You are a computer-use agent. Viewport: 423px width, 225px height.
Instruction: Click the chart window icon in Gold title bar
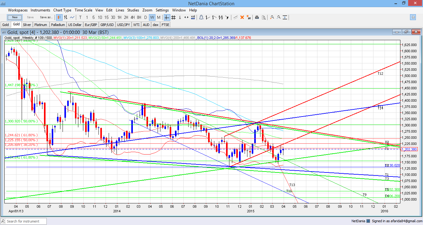click(x=4, y=32)
